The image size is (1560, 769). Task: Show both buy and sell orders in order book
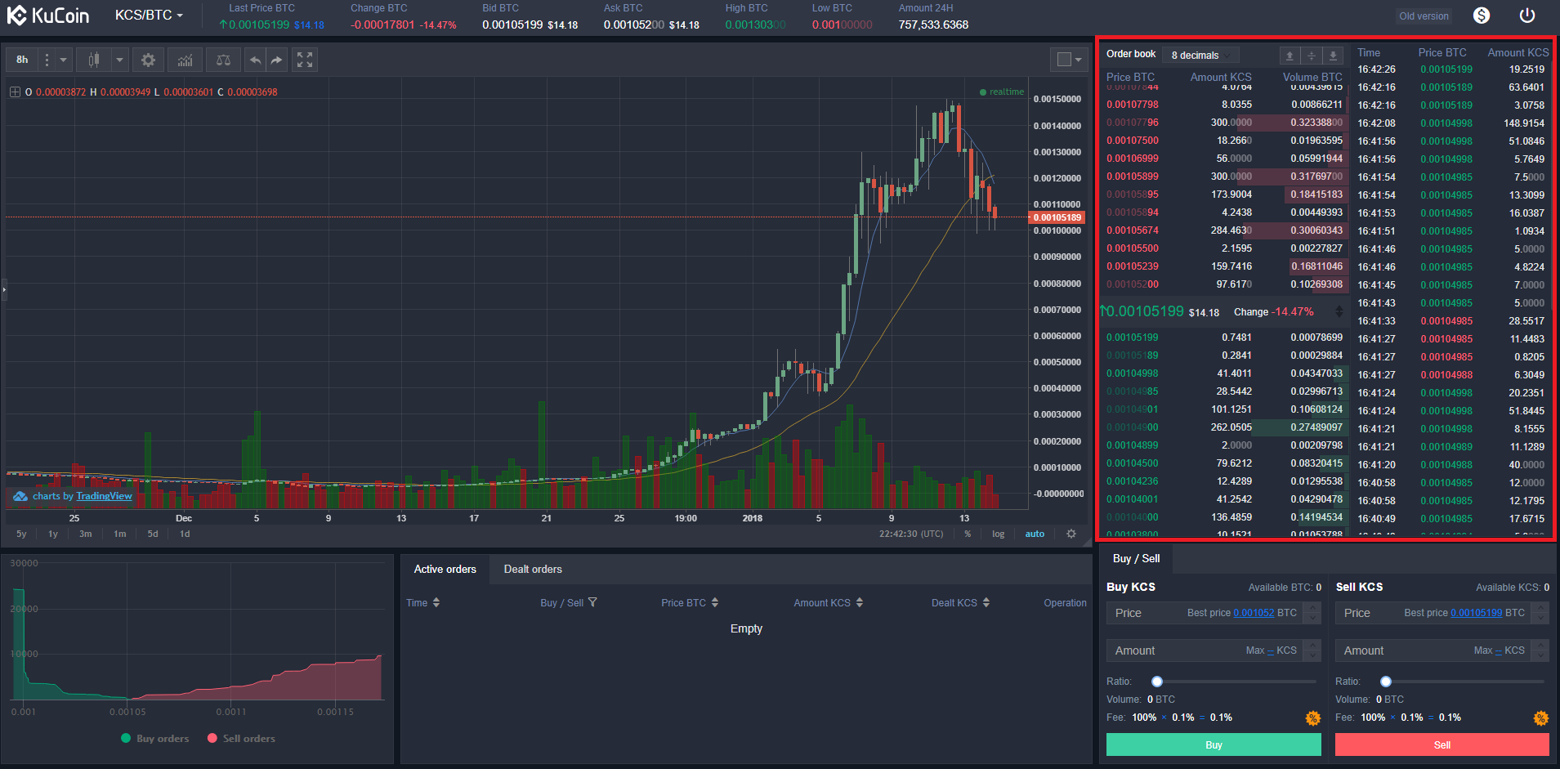click(x=1312, y=56)
